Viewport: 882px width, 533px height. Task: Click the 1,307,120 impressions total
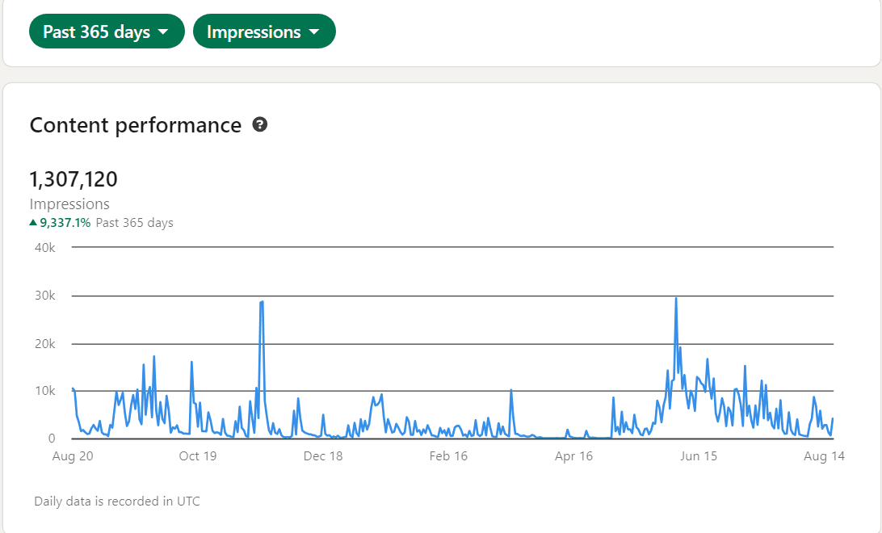tap(73, 179)
